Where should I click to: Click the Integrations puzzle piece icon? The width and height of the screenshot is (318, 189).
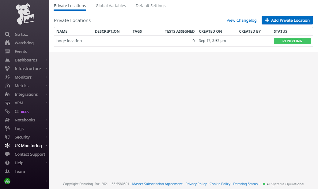pos(7,94)
